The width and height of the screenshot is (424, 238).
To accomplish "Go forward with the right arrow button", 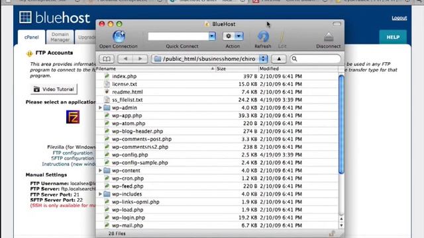I will pyautogui.click(x=140, y=59).
